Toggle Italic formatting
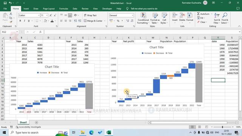The height and width of the screenshot is (136, 242). coord(24,21)
